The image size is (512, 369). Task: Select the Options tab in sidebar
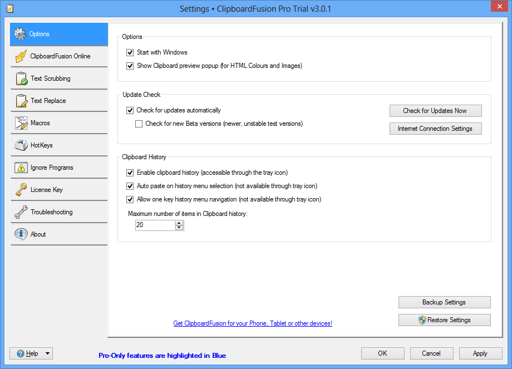pos(59,34)
